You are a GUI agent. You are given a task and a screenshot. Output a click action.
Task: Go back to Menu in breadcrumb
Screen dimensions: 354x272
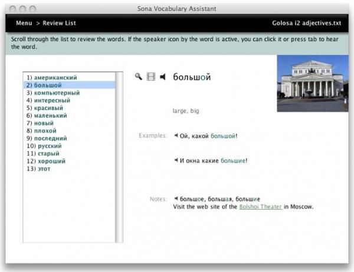24,23
